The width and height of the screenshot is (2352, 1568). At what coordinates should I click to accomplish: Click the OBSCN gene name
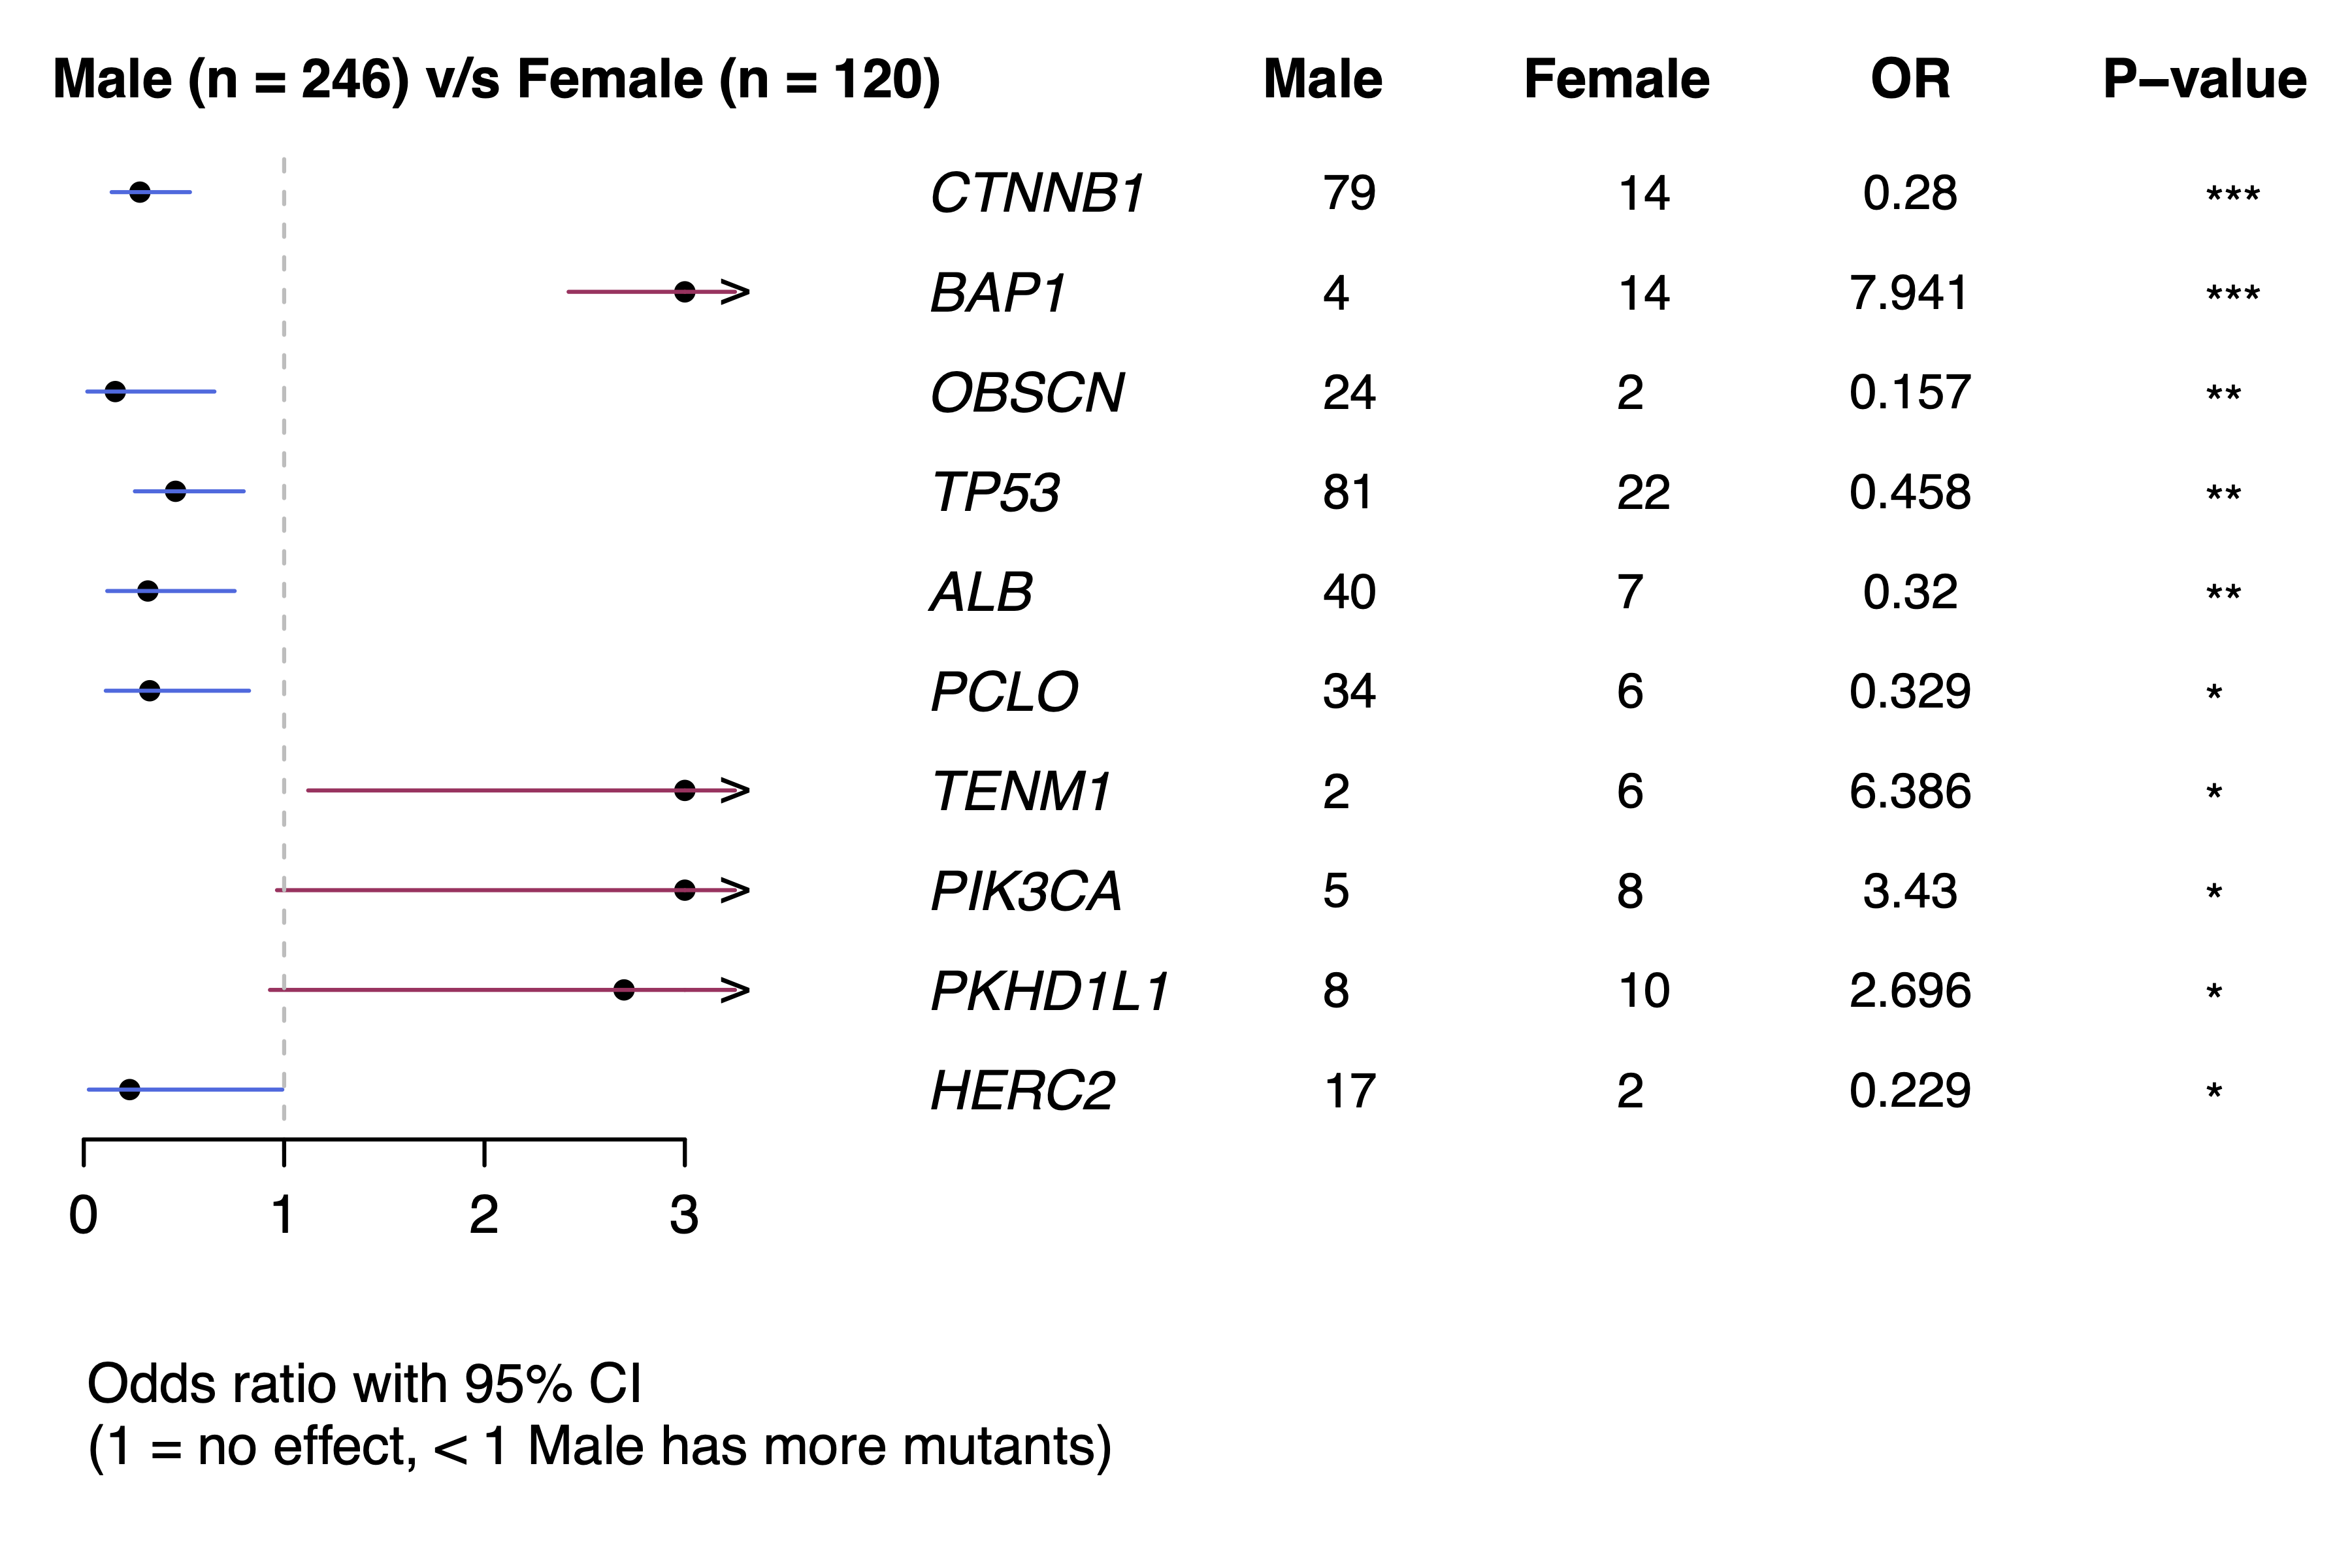[1027, 392]
